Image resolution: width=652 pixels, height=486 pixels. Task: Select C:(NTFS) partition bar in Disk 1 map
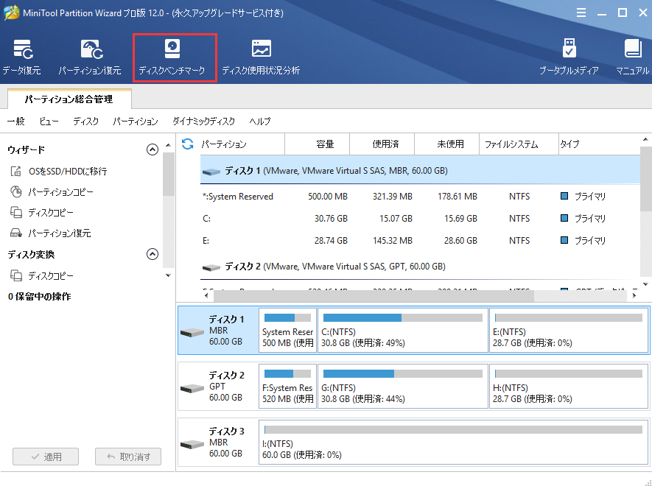403,331
